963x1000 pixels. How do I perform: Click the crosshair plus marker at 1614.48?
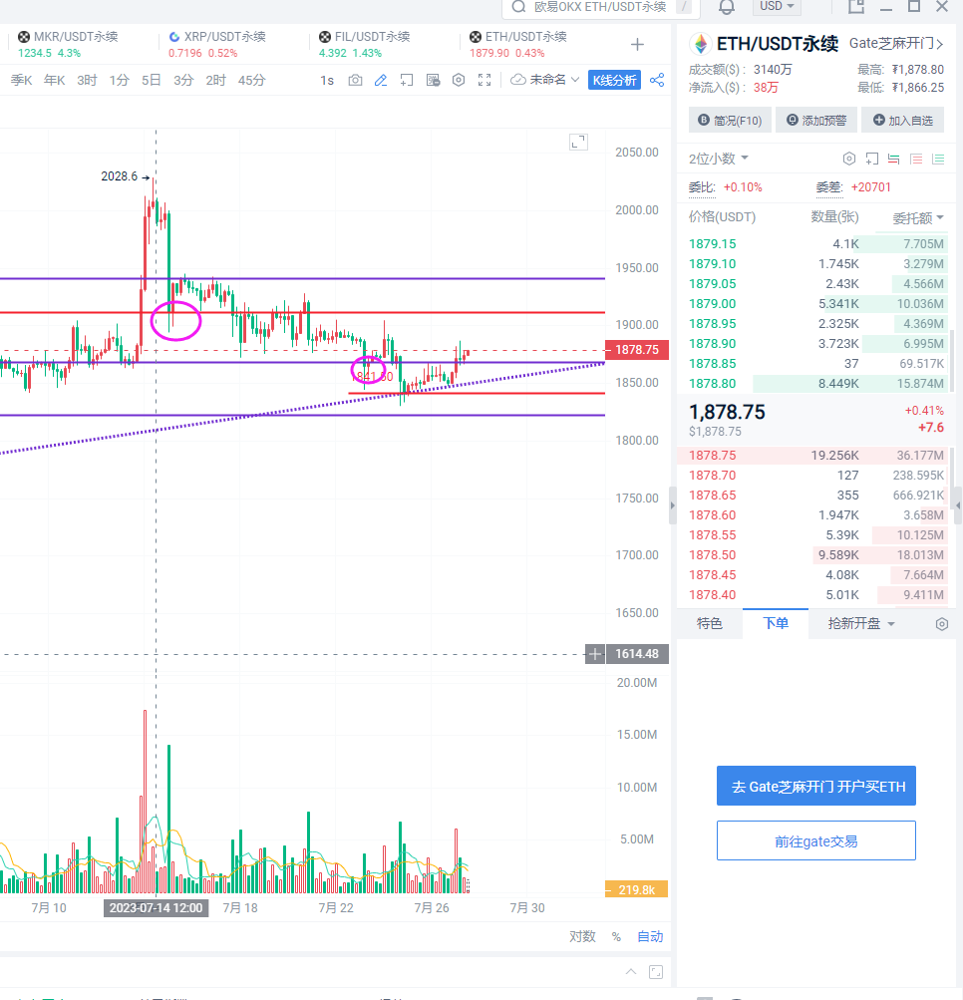pos(594,654)
